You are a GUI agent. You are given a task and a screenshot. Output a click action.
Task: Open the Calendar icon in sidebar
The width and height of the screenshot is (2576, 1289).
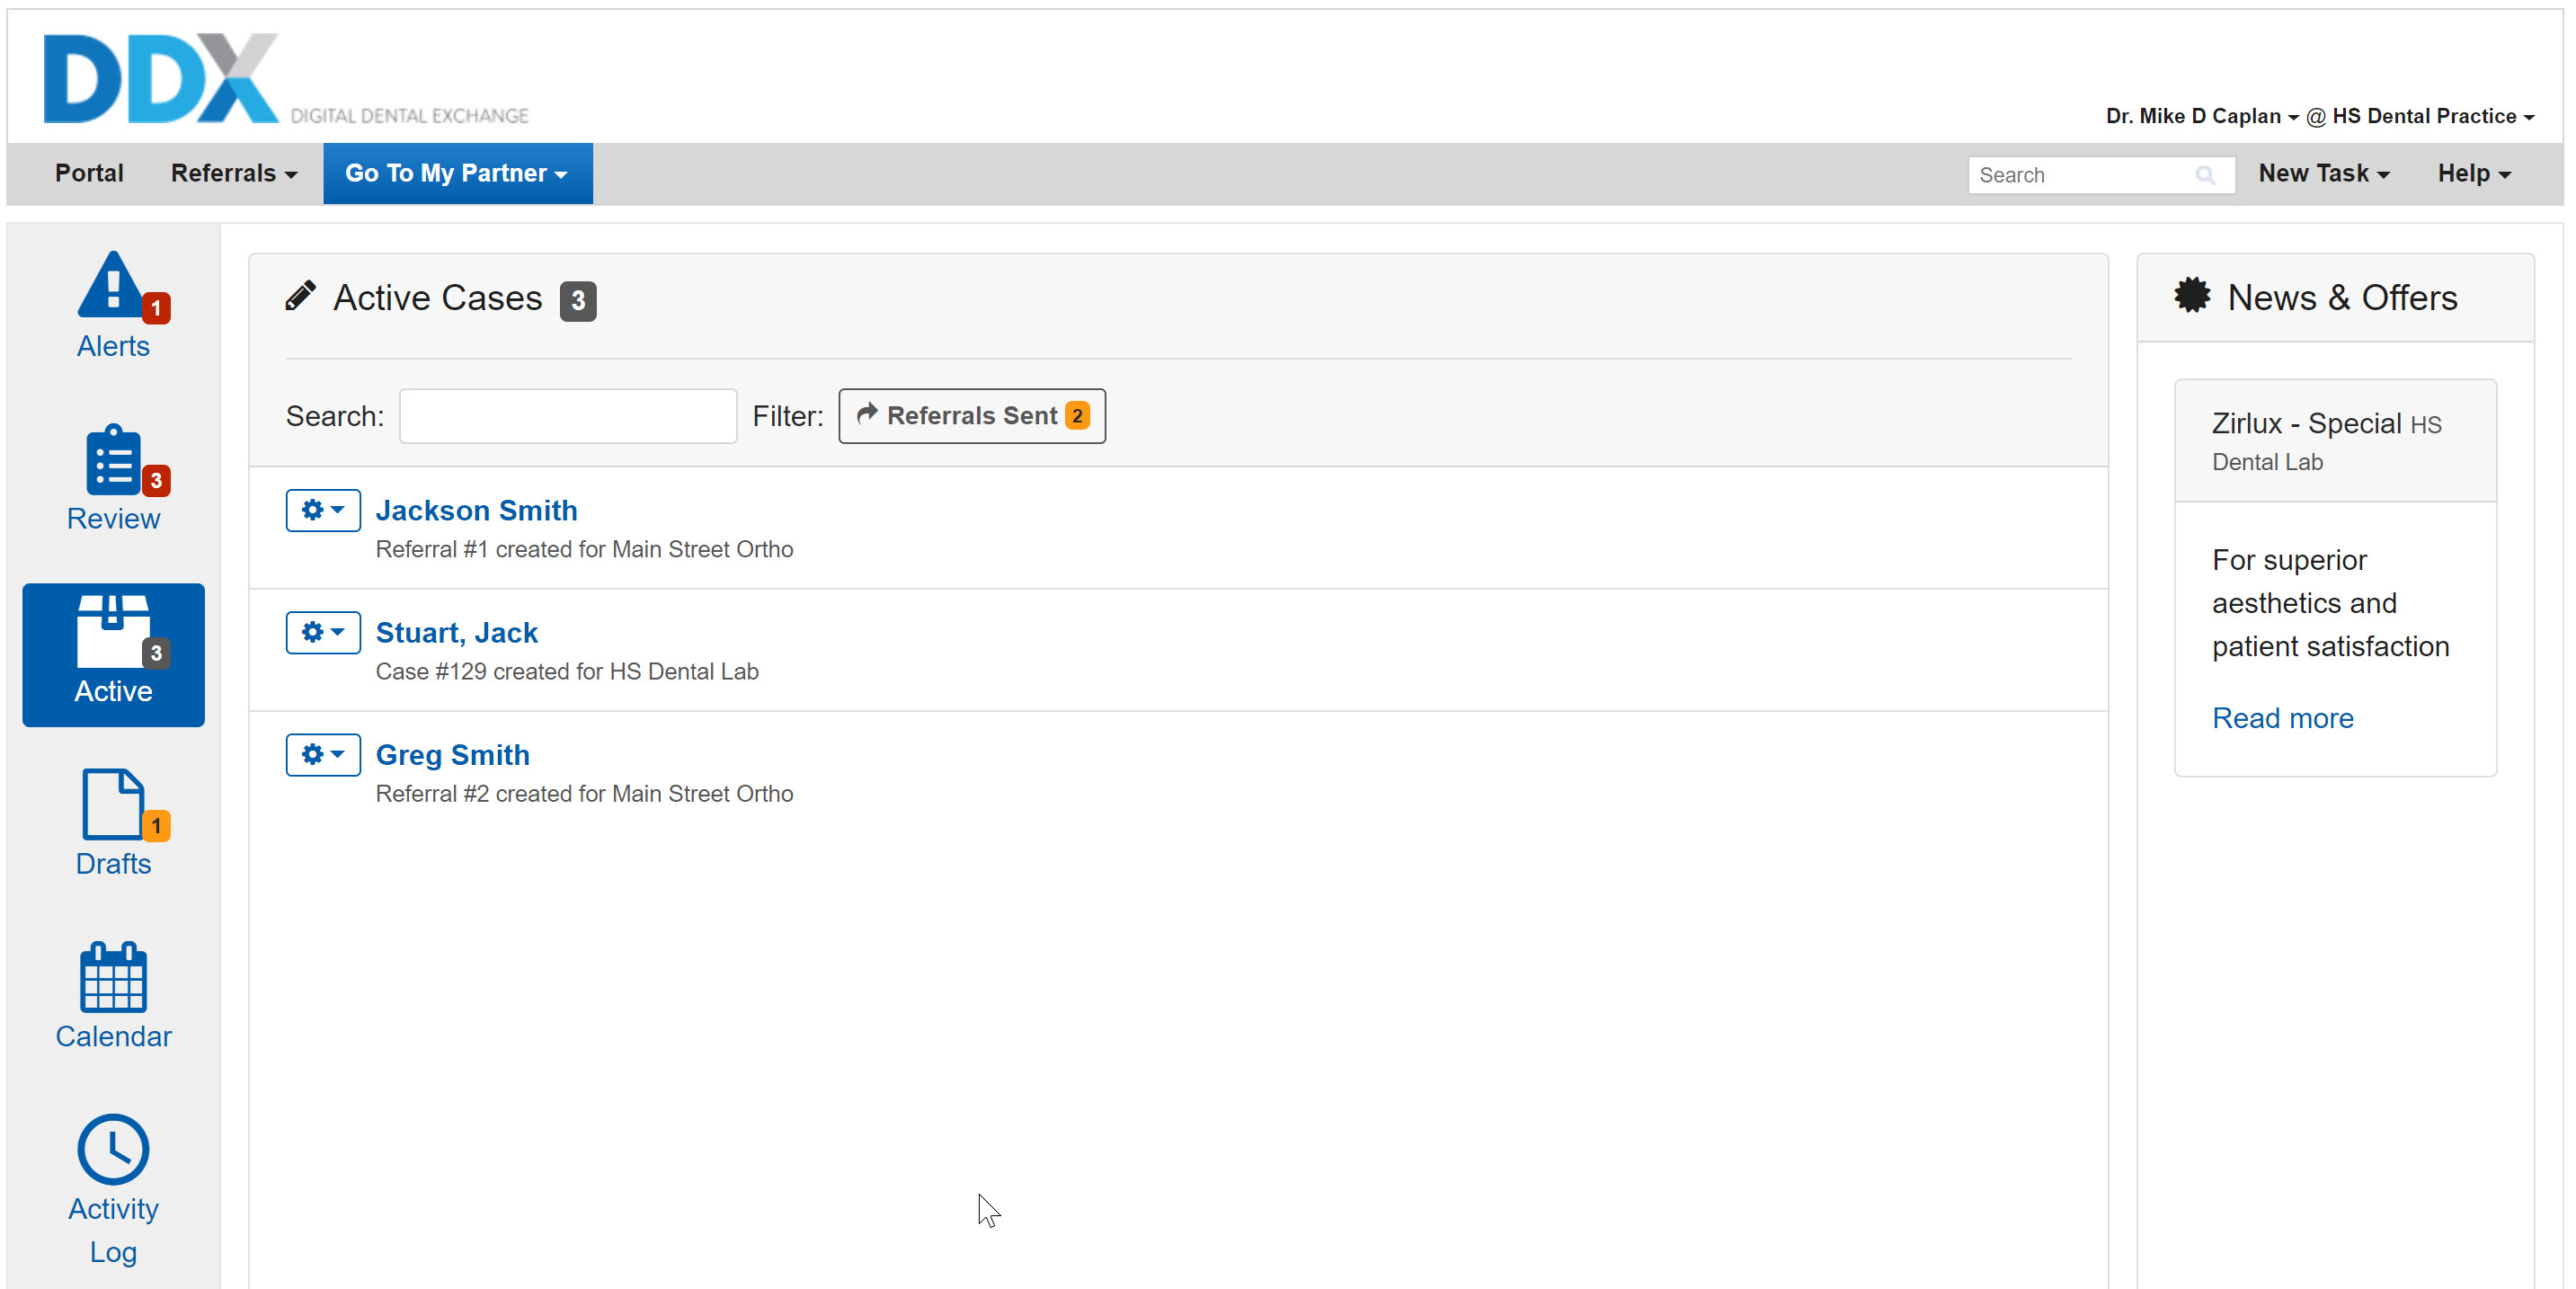(113, 977)
